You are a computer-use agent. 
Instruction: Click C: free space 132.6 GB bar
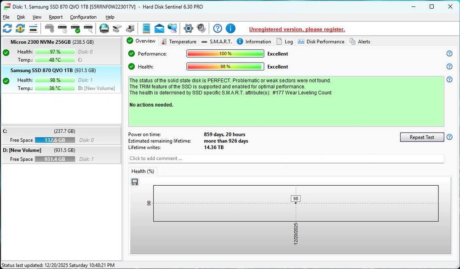tap(55, 140)
